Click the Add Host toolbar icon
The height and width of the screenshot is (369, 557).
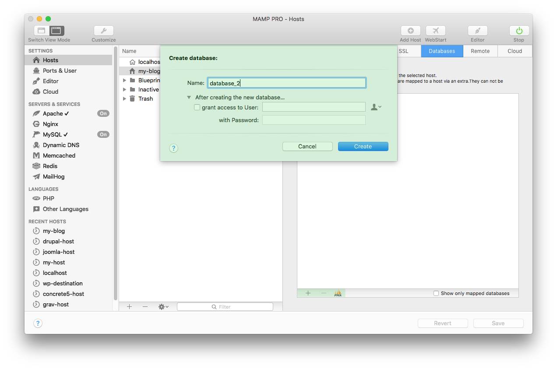click(x=410, y=31)
